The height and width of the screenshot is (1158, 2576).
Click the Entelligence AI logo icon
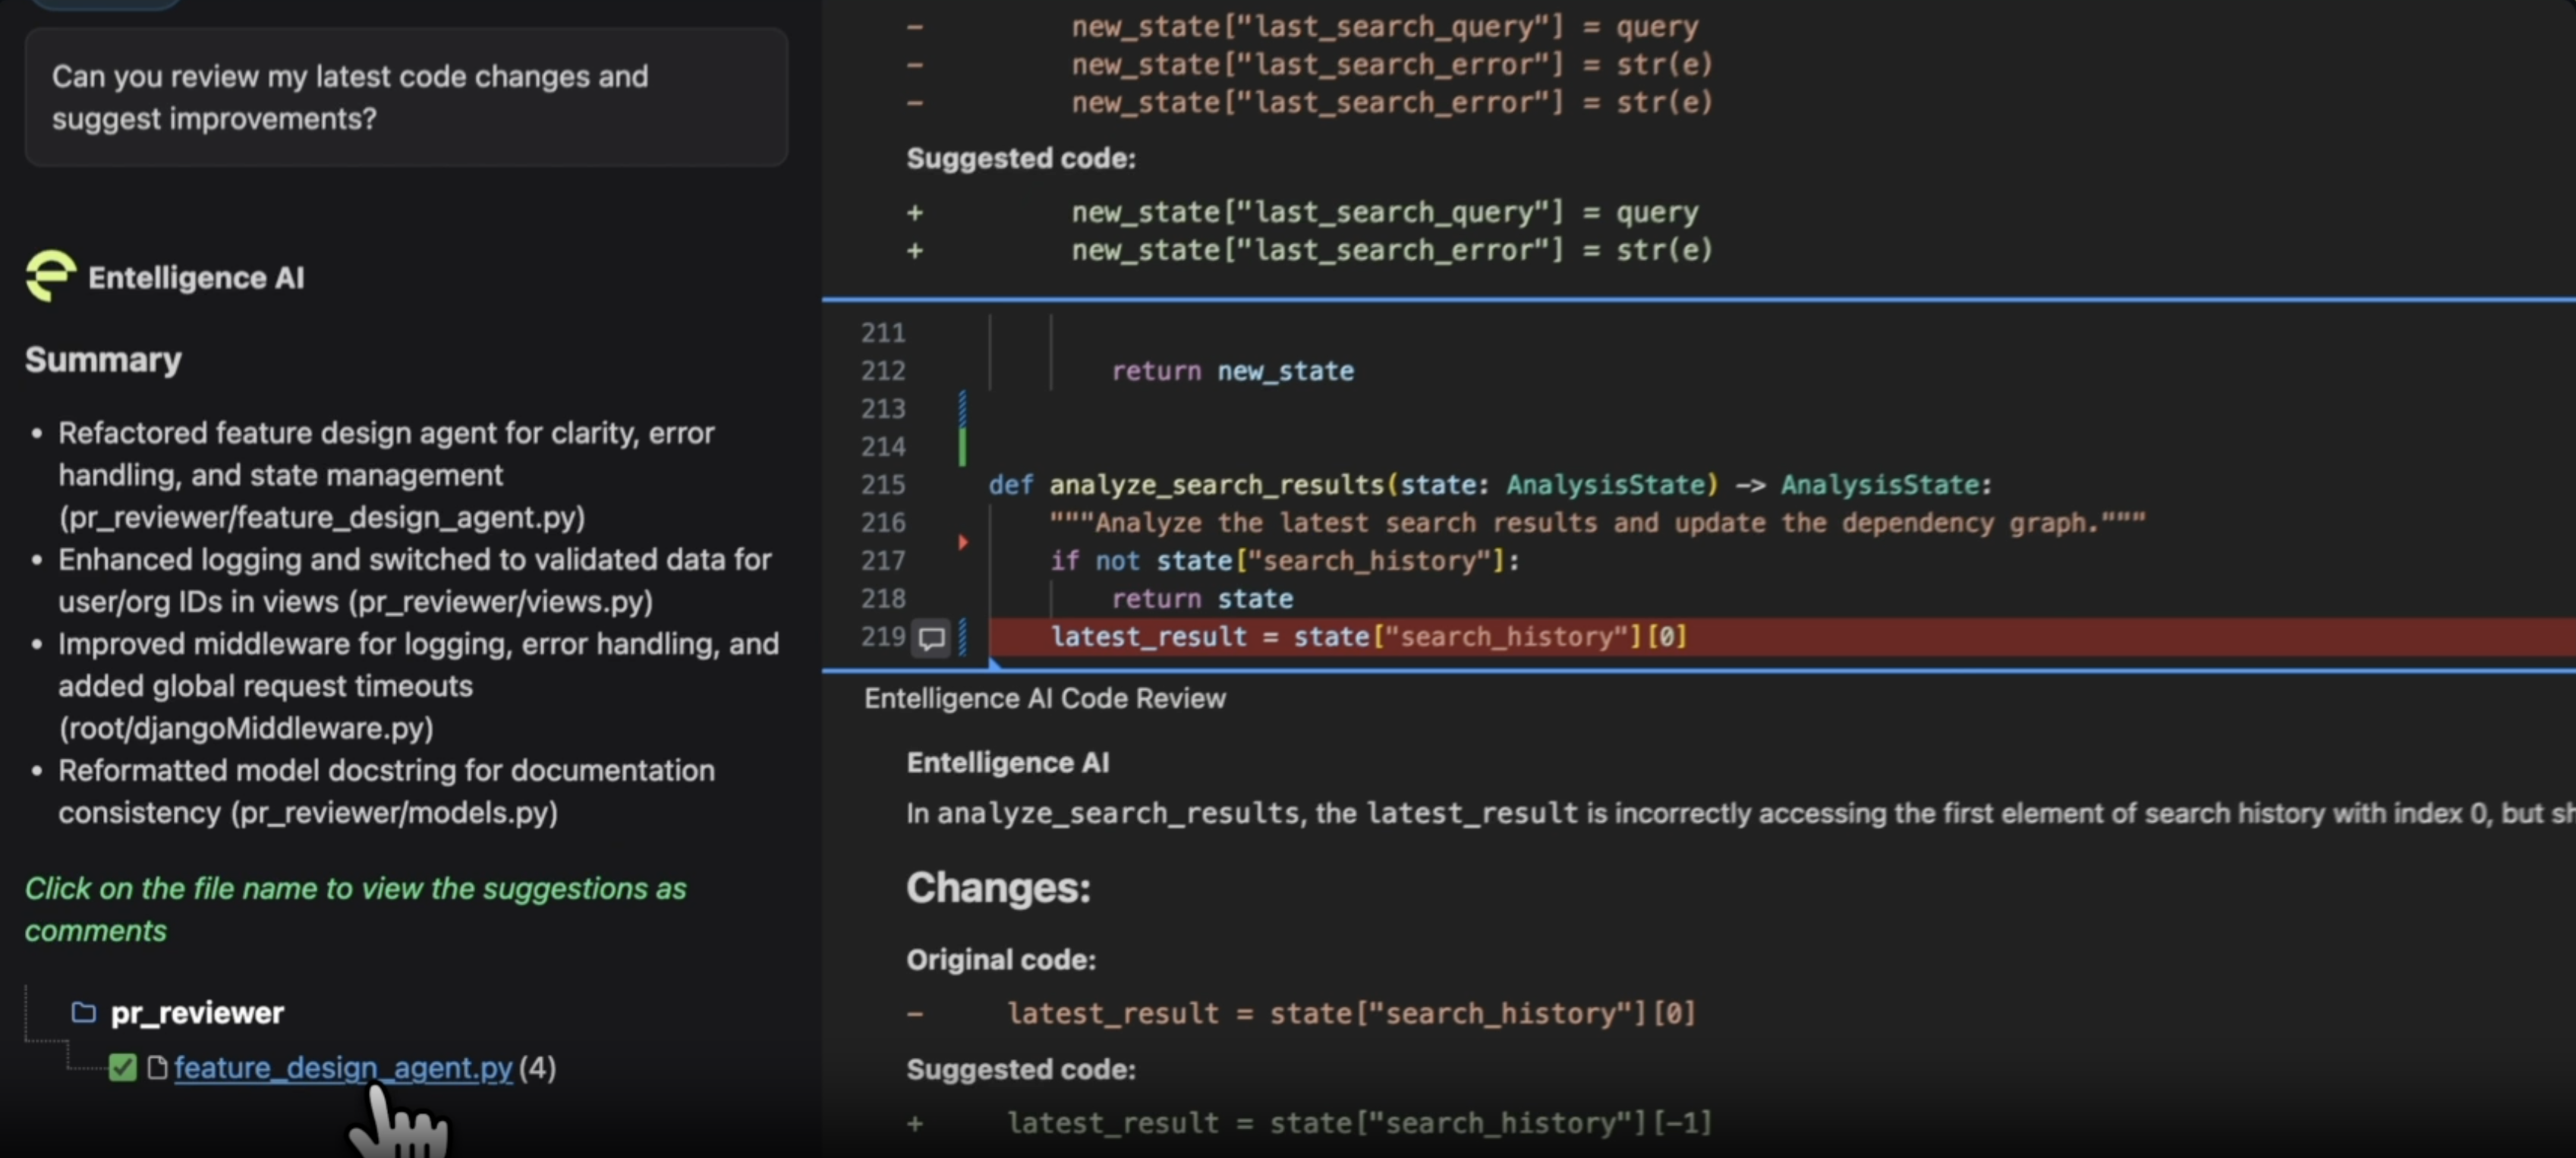(x=50, y=276)
